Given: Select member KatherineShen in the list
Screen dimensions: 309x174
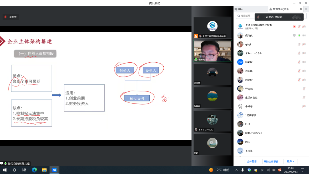Looking at the screenshot, I should point(271,133).
